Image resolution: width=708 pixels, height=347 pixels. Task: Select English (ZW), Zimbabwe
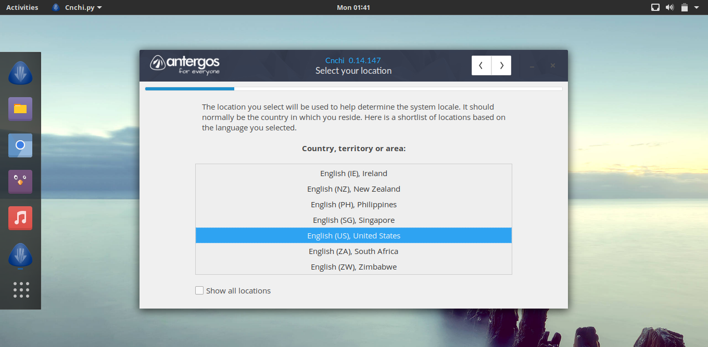[353, 266]
